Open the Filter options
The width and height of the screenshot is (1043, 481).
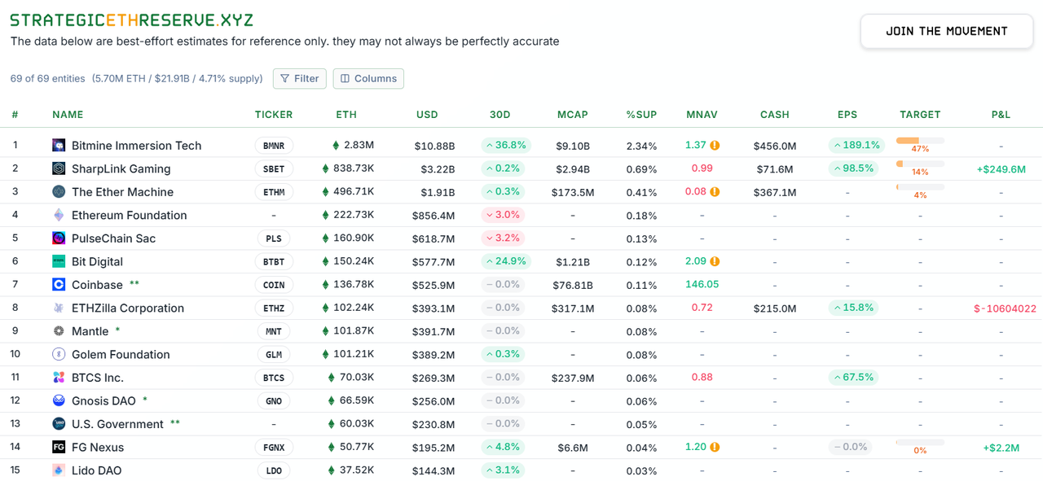coord(299,78)
